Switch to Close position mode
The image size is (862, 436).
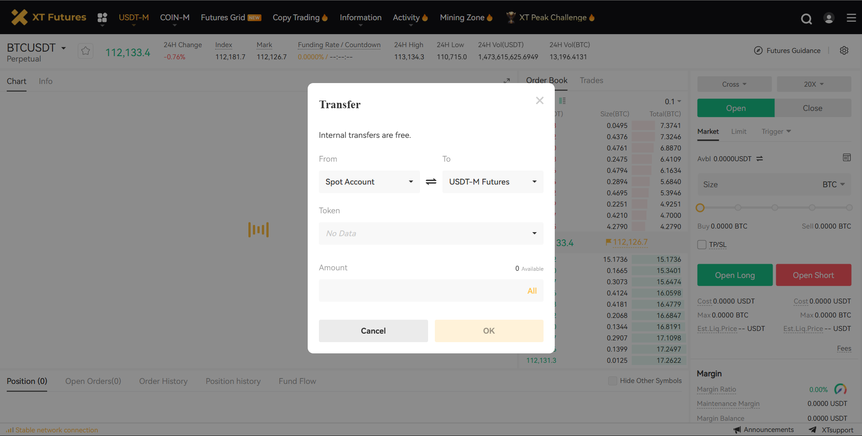click(x=812, y=108)
